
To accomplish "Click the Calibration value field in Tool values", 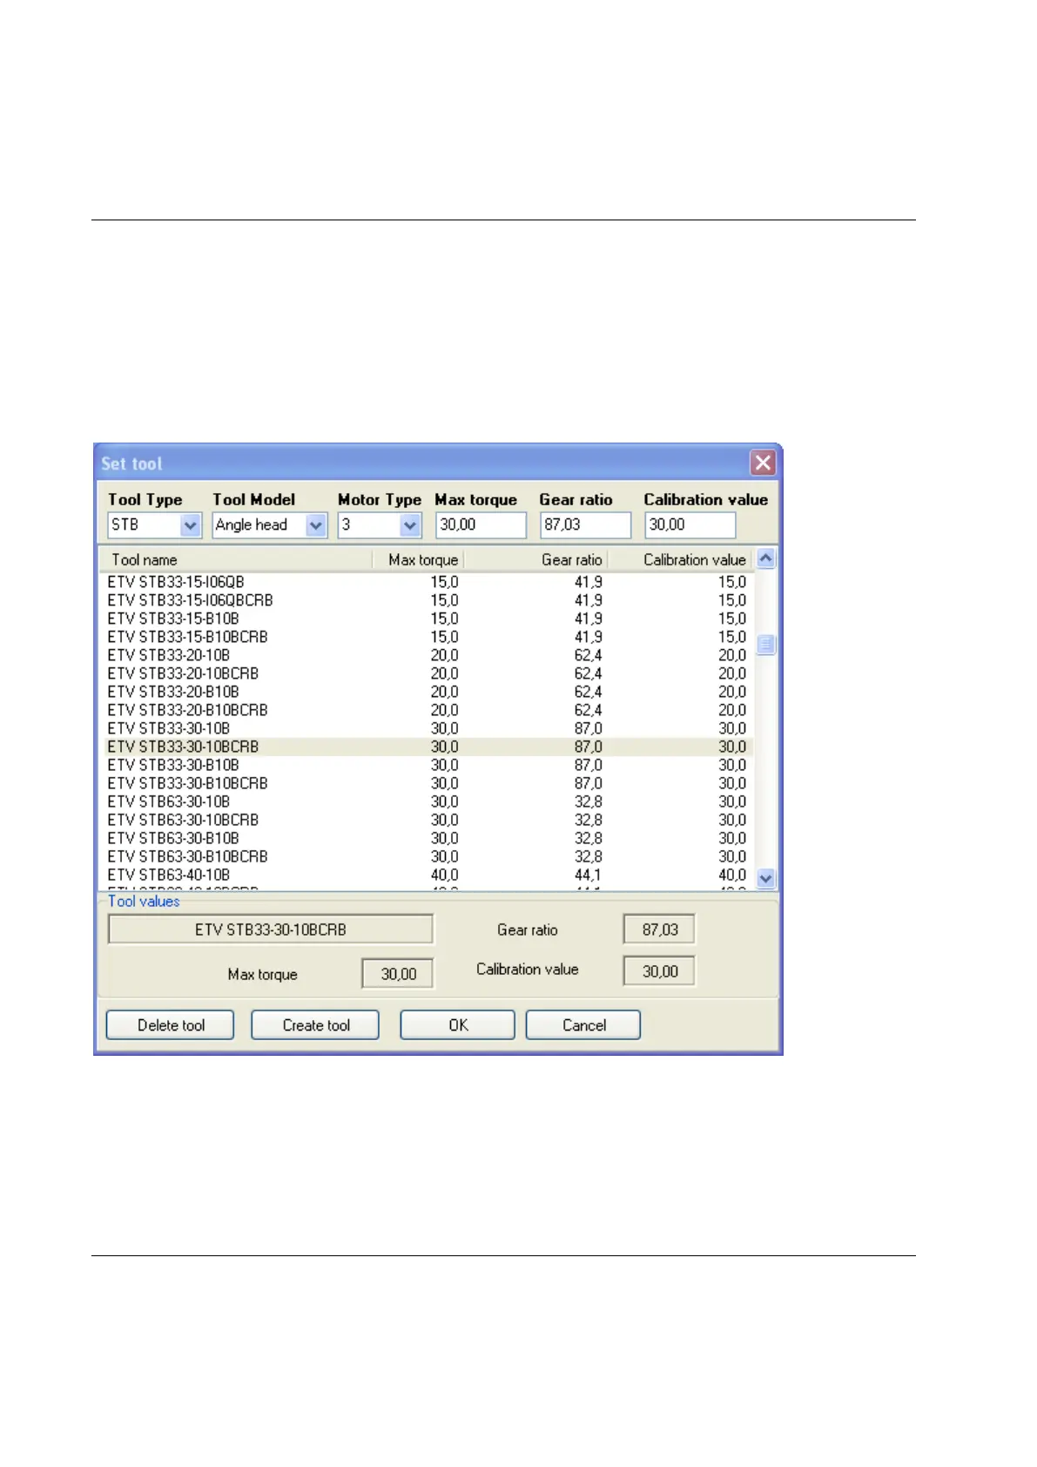I will coord(659,971).
